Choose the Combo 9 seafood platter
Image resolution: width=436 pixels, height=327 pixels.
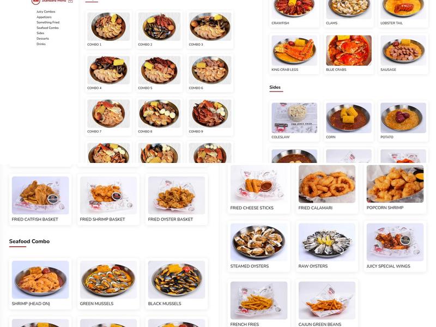pos(210,117)
